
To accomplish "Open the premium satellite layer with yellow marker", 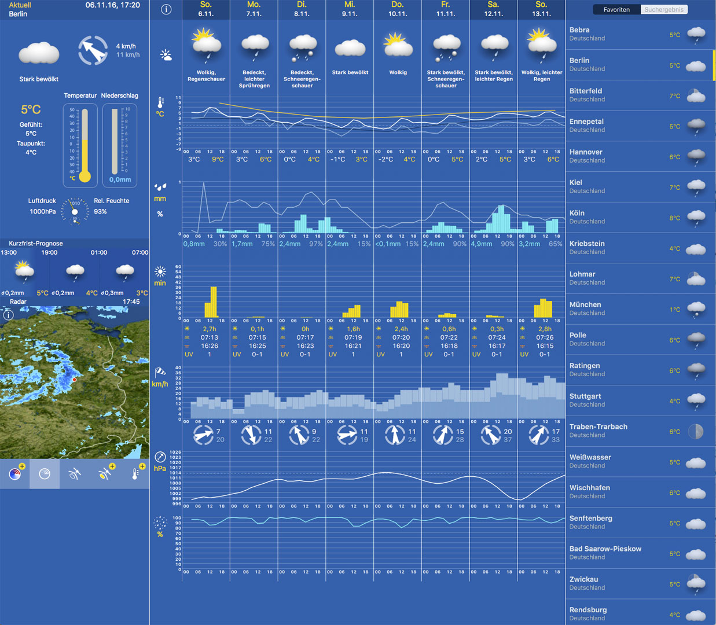I will (105, 474).
